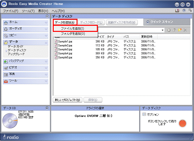Expand the バックアップ section chevron

point(46,62)
